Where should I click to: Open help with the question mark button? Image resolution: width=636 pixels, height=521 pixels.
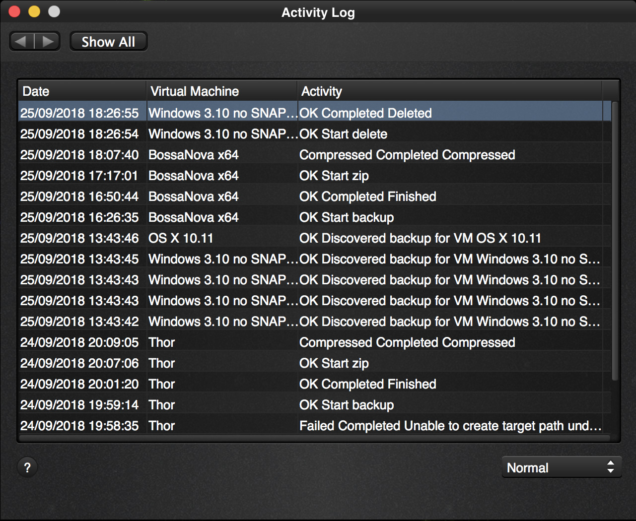point(27,467)
